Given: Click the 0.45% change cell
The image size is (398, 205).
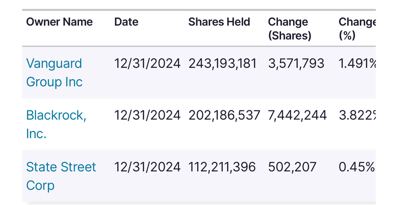Looking at the screenshot, I should pyautogui.click(x=357, y=167).
